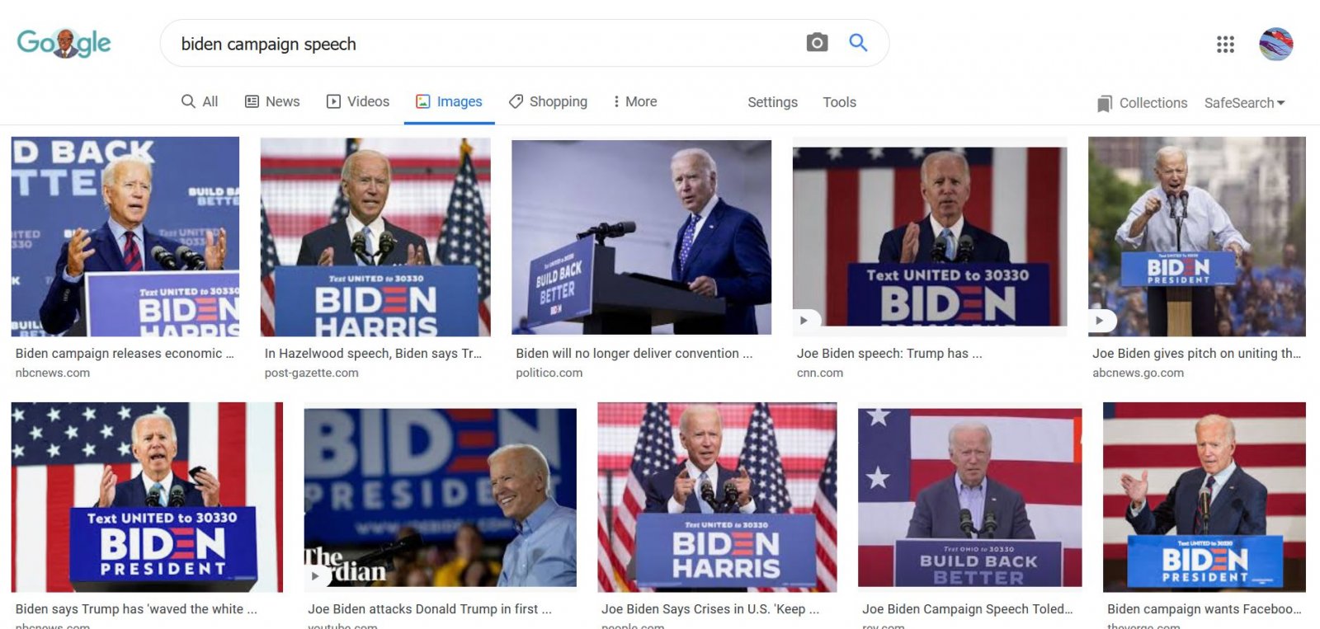The image size is (1320, 629).
Task: Open the Settings link
Action: (772, 102)
